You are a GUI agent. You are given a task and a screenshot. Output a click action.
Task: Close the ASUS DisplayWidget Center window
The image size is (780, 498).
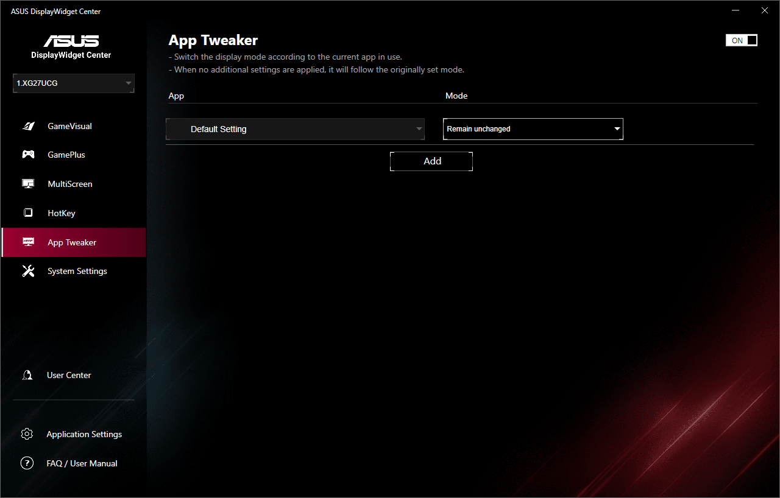click(765, 10)
